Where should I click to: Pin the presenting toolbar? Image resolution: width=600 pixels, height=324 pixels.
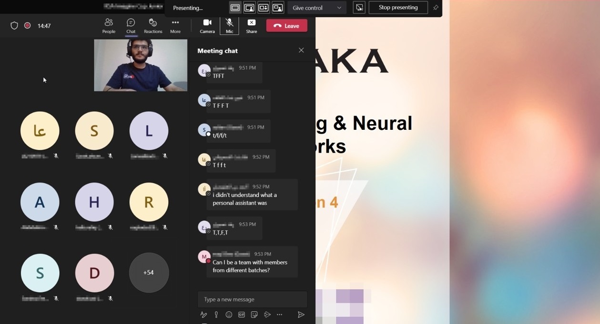coord(436,8)
